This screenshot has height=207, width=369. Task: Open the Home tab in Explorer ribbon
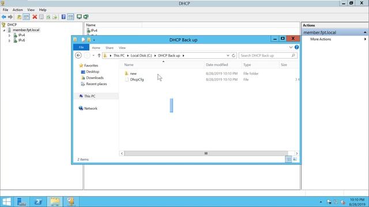coord(96,48)
